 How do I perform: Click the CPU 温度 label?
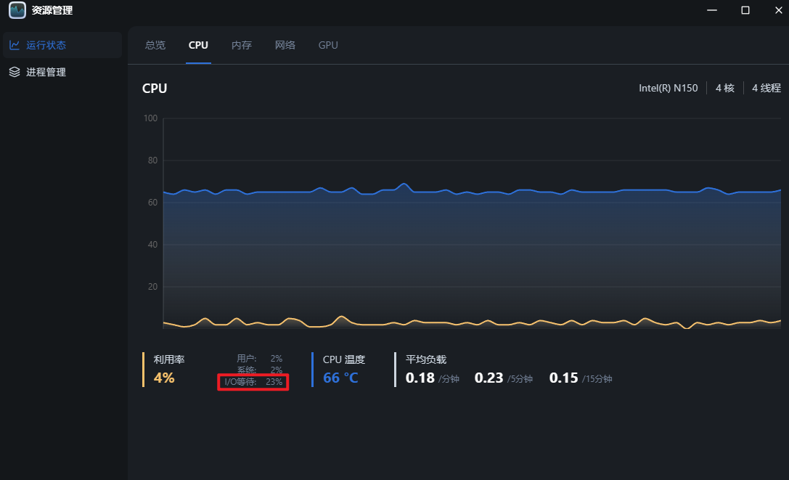click(343, 359)
